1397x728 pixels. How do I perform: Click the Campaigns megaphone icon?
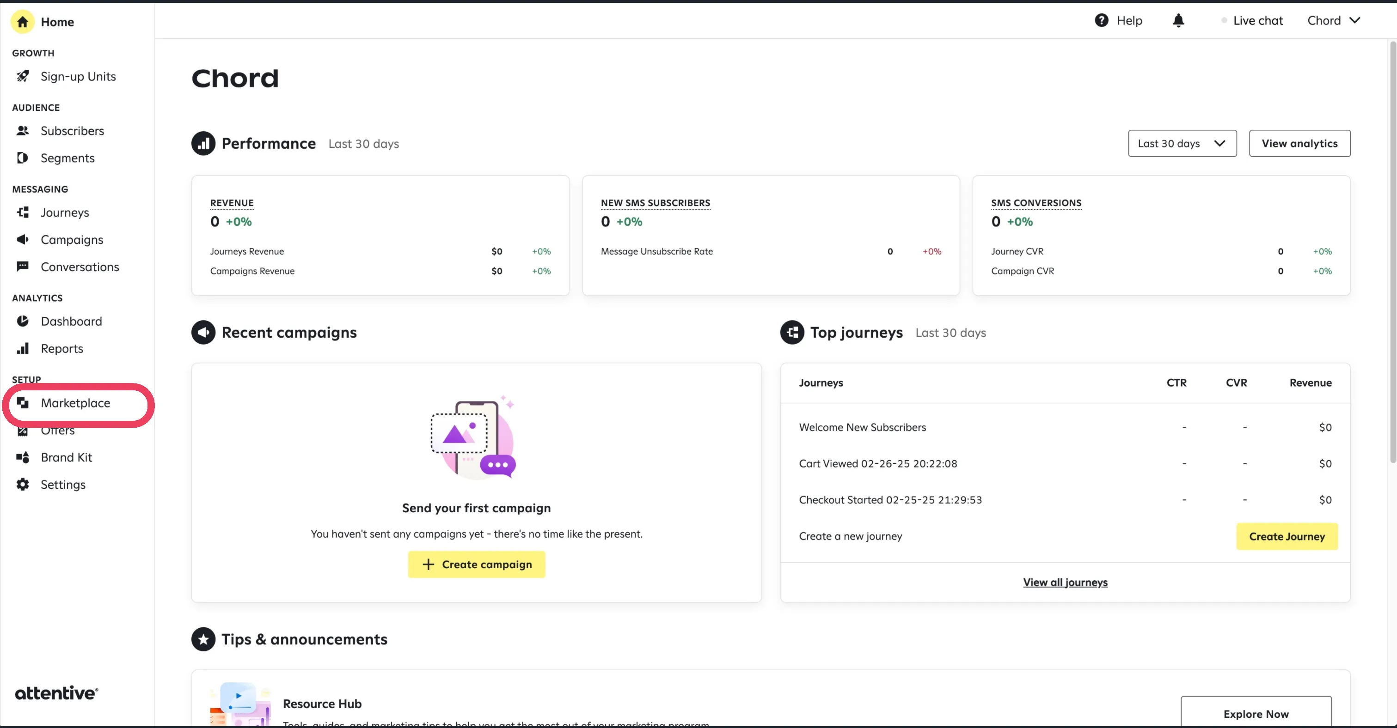tap(22, 240)
